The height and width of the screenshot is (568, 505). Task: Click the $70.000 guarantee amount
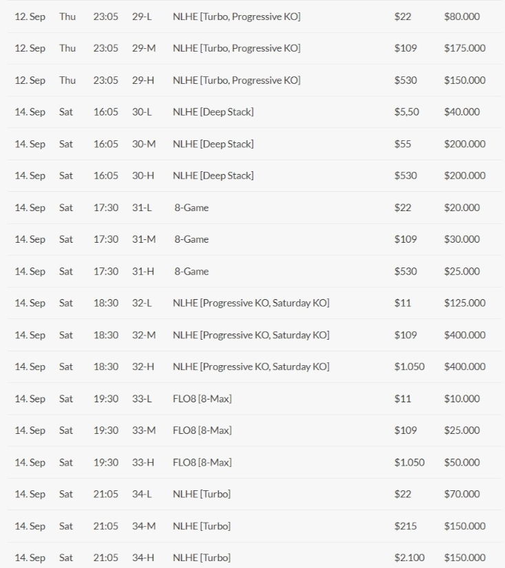[462, 494]
